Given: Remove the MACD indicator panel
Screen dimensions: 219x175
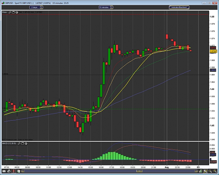Looking at the screenshot, I should coord(26,143).
